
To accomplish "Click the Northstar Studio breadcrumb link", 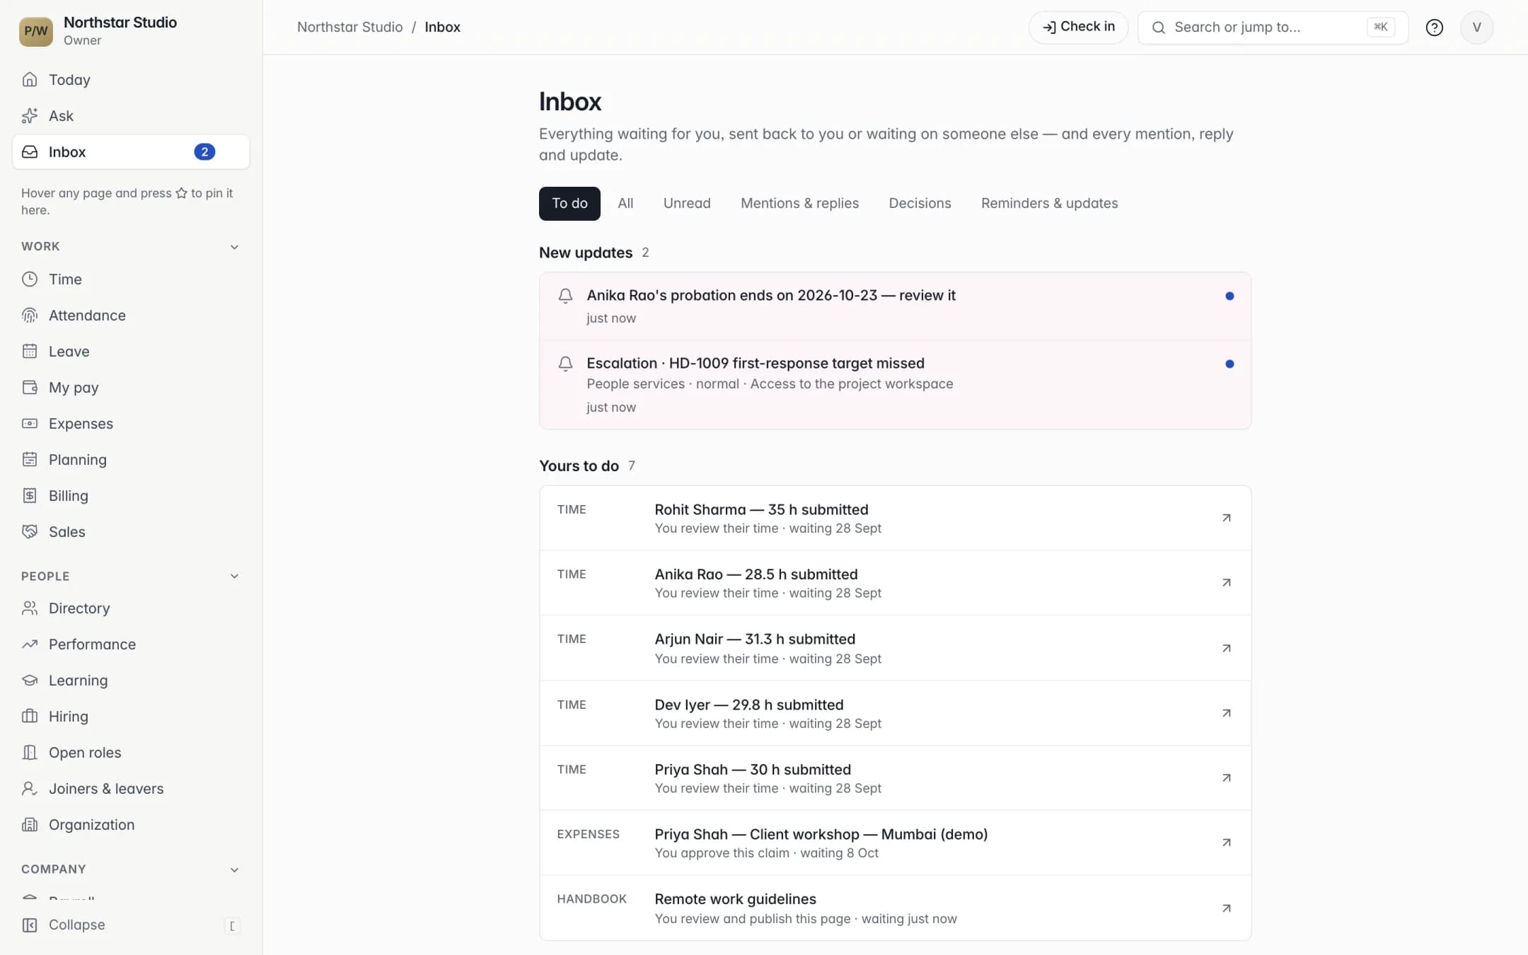I will point(349,27).
